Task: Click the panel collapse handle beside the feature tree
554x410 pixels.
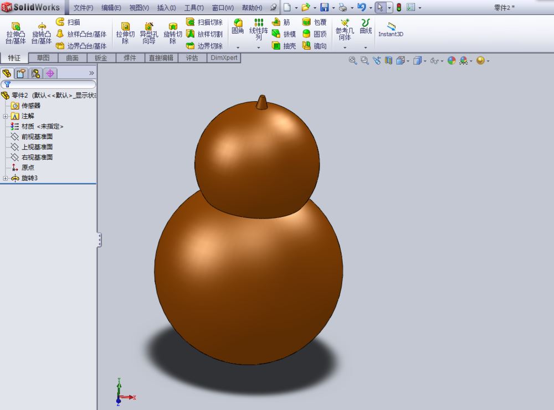Action: coord(99,240)
